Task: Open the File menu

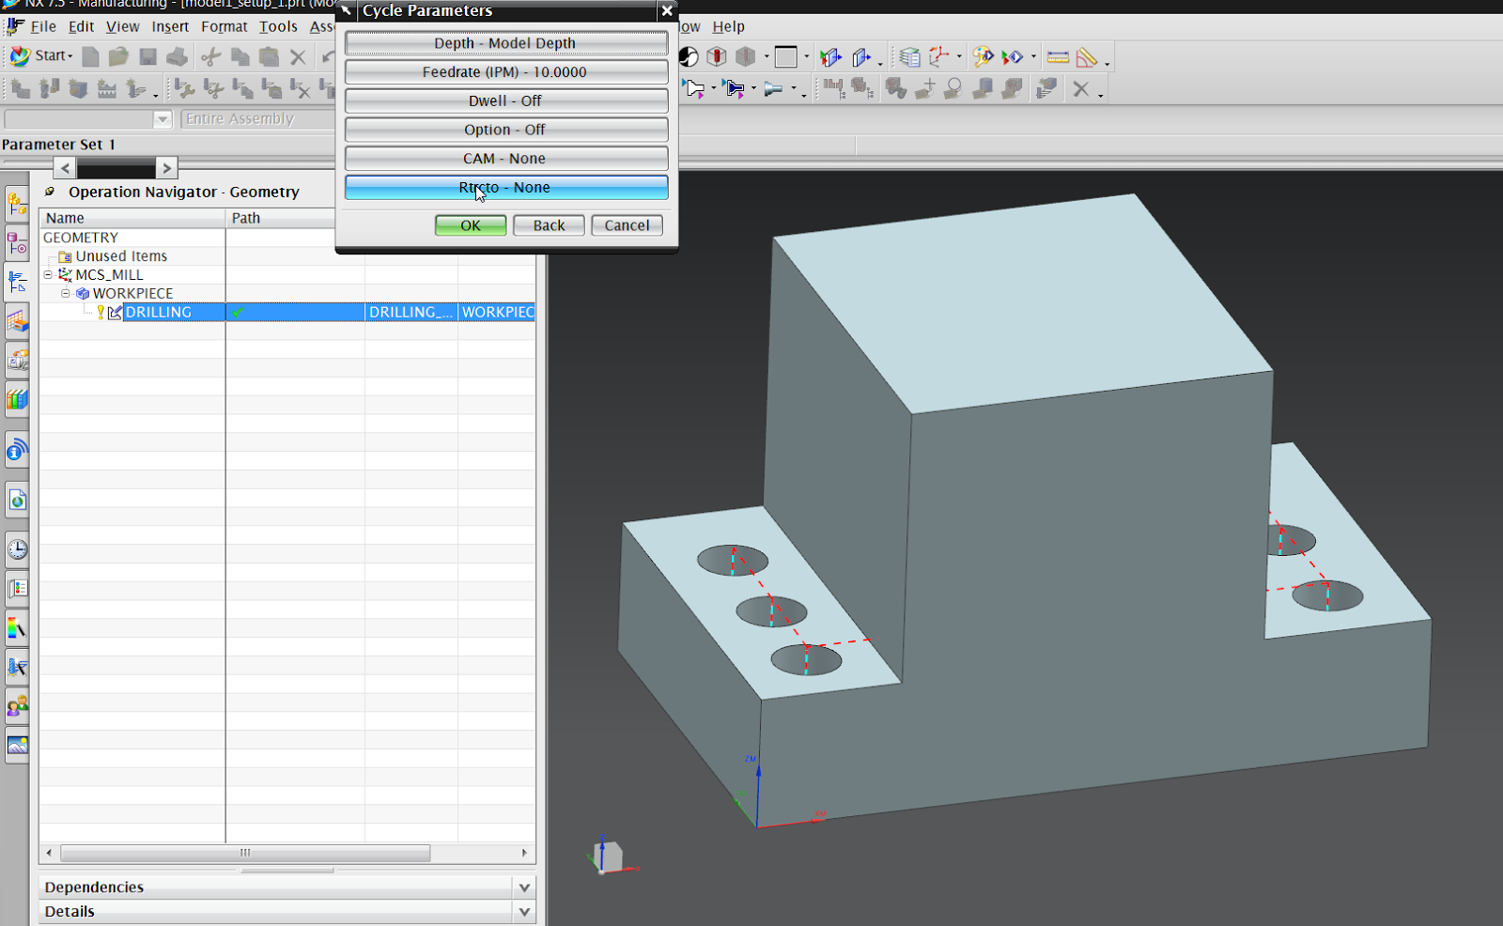Action: (x=43, y=26)
